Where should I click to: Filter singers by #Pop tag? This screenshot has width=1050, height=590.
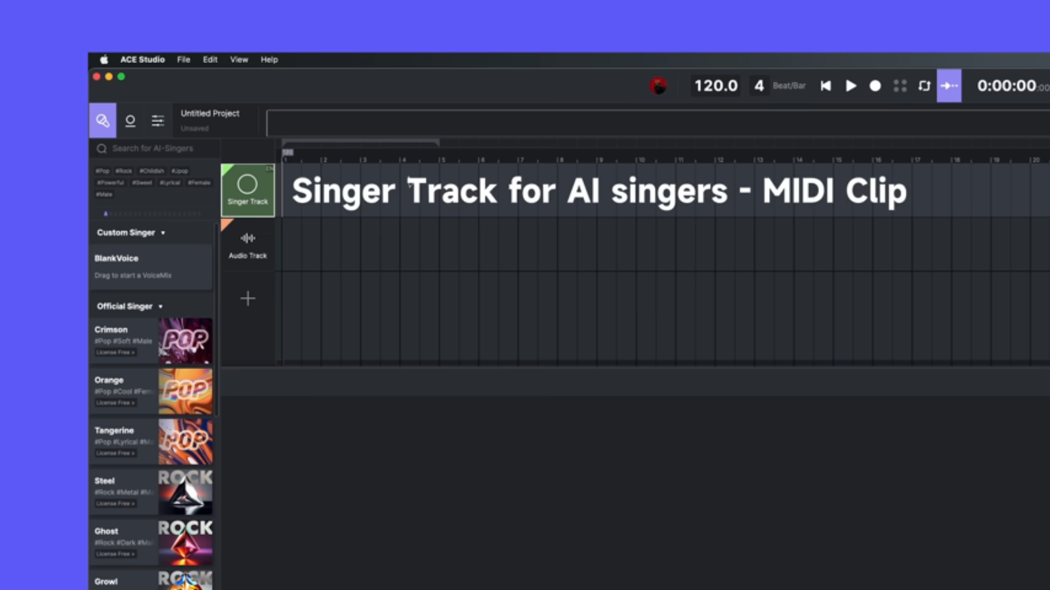tap(103, 171)
